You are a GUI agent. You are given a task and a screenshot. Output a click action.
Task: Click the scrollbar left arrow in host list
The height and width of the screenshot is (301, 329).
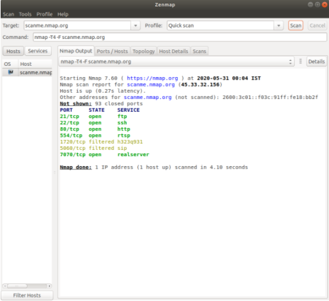tap(4, 286)
